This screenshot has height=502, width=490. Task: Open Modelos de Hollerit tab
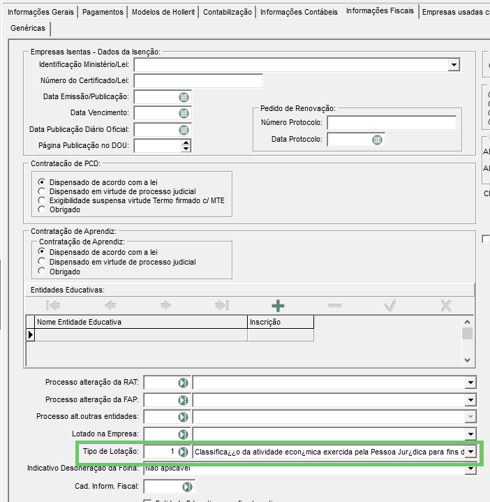pos(163,12)
